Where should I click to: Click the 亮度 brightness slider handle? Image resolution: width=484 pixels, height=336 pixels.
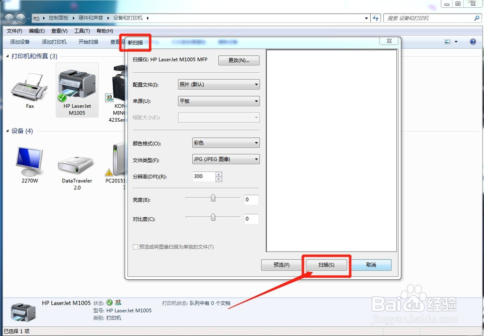[213, 198]
